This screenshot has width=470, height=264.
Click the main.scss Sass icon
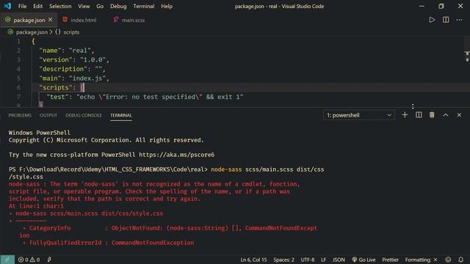(116, 20)
